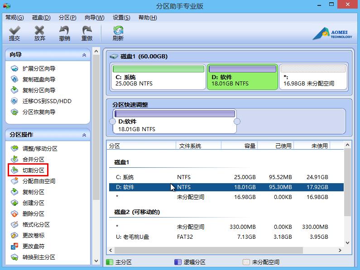Select the C: 系统 row in table

(226, 177)
